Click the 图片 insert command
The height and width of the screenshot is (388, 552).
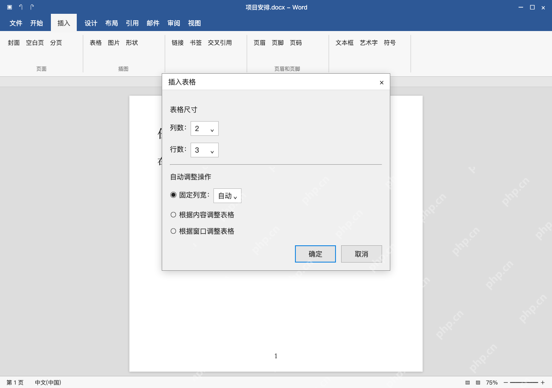pyautogui.click(x=114, y=43)
